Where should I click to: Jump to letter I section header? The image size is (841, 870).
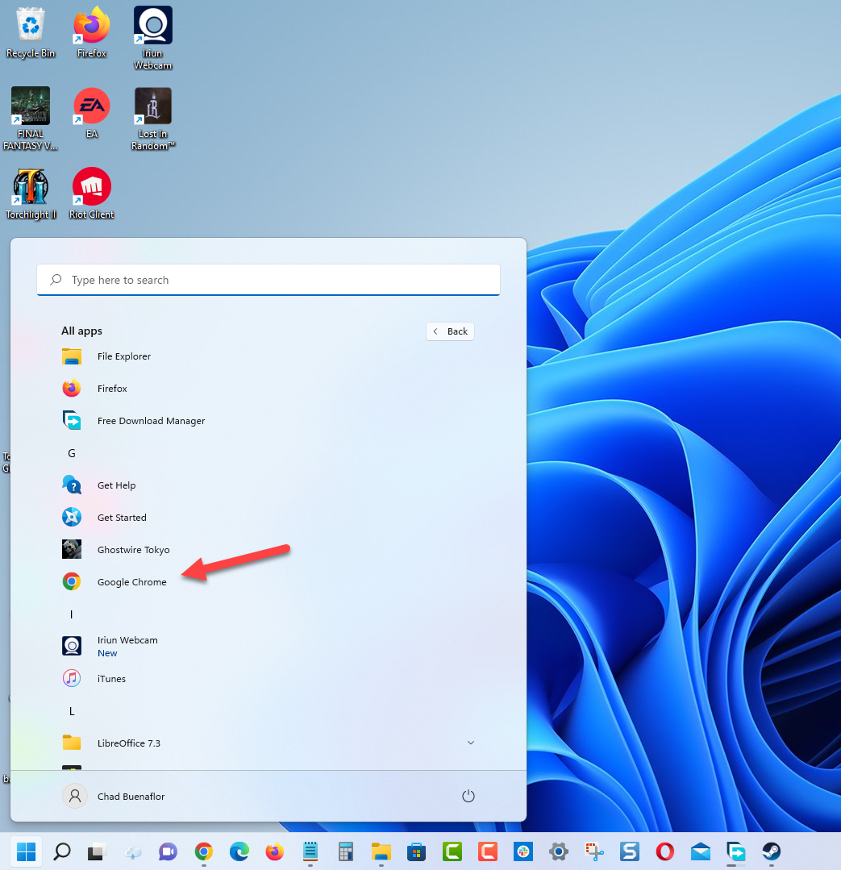coord(72,614)
